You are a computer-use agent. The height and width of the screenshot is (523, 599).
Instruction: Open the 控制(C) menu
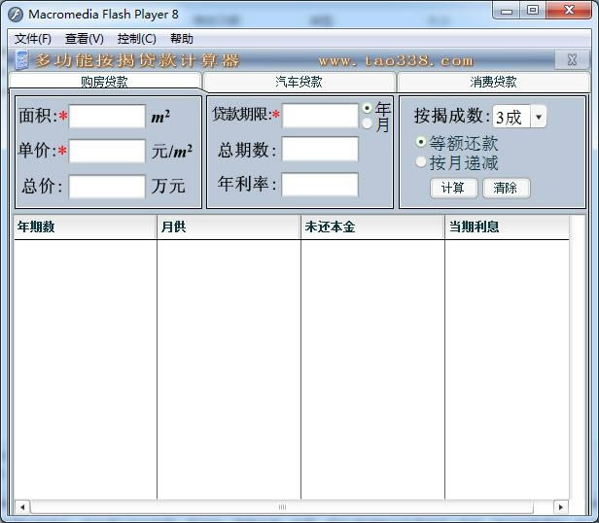137,39
